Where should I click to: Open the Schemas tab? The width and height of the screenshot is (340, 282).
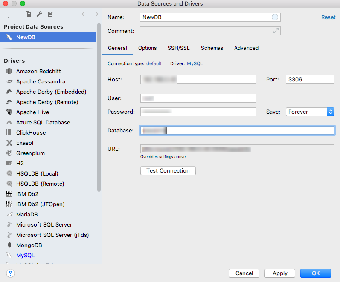212,48
